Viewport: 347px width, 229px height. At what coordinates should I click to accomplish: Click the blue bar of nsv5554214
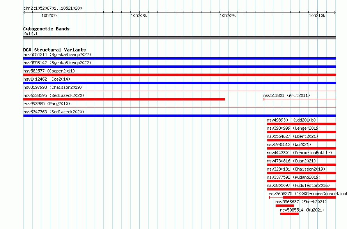click(x=179, y=58)
